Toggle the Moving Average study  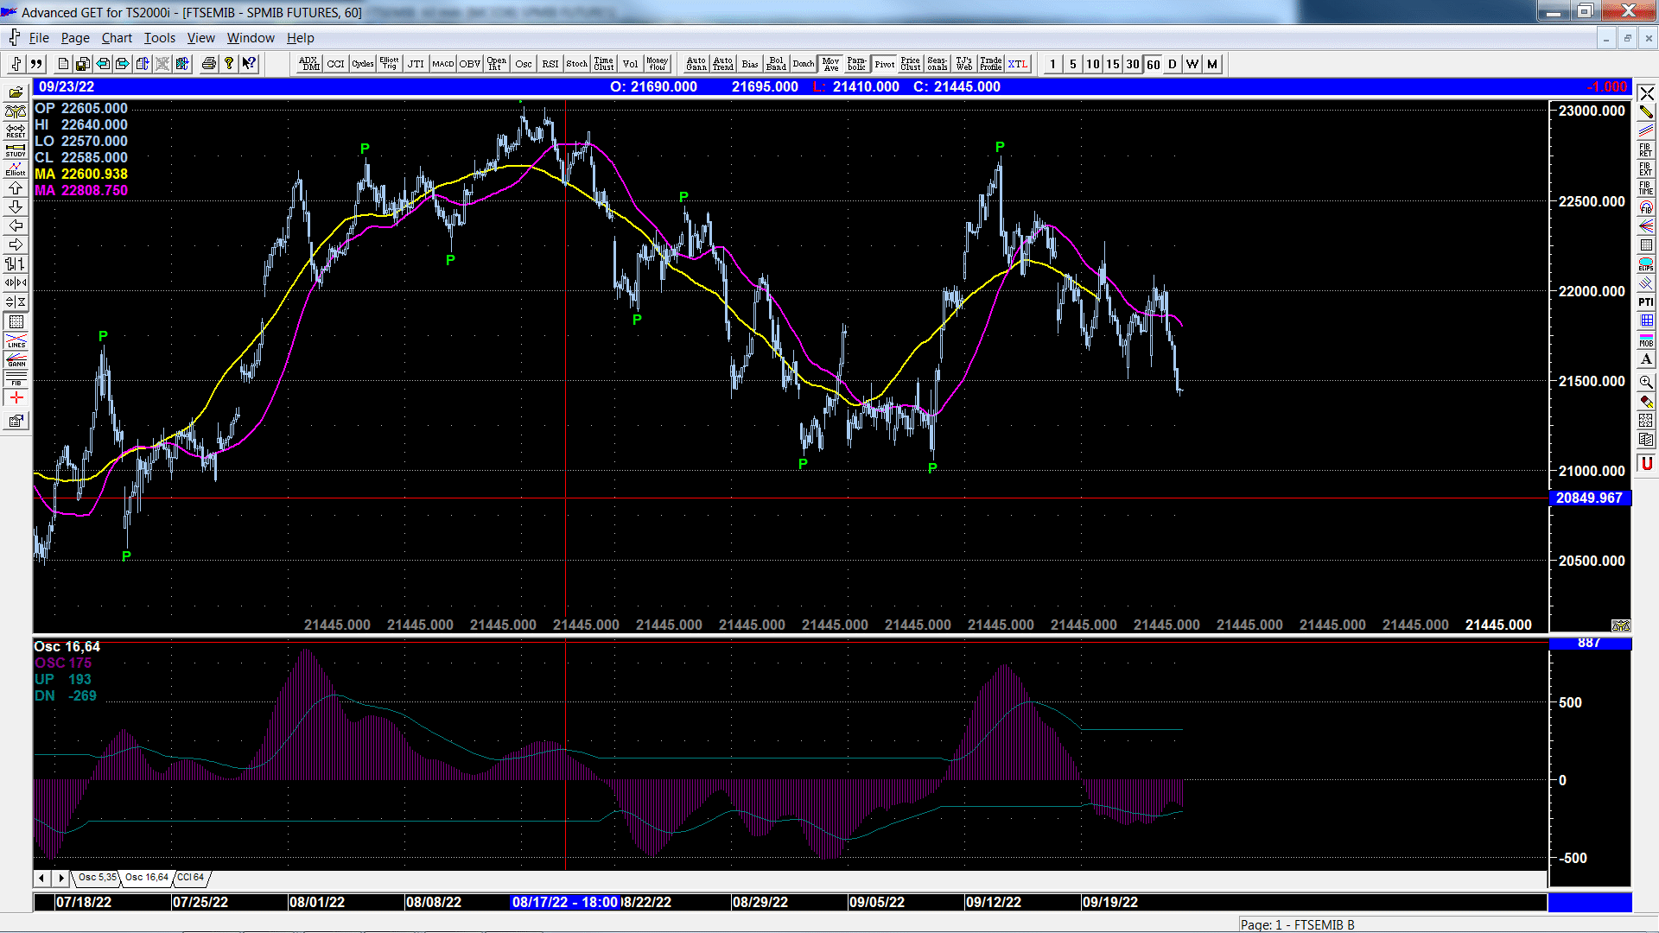pyautogui.click(x=830, y=64)
